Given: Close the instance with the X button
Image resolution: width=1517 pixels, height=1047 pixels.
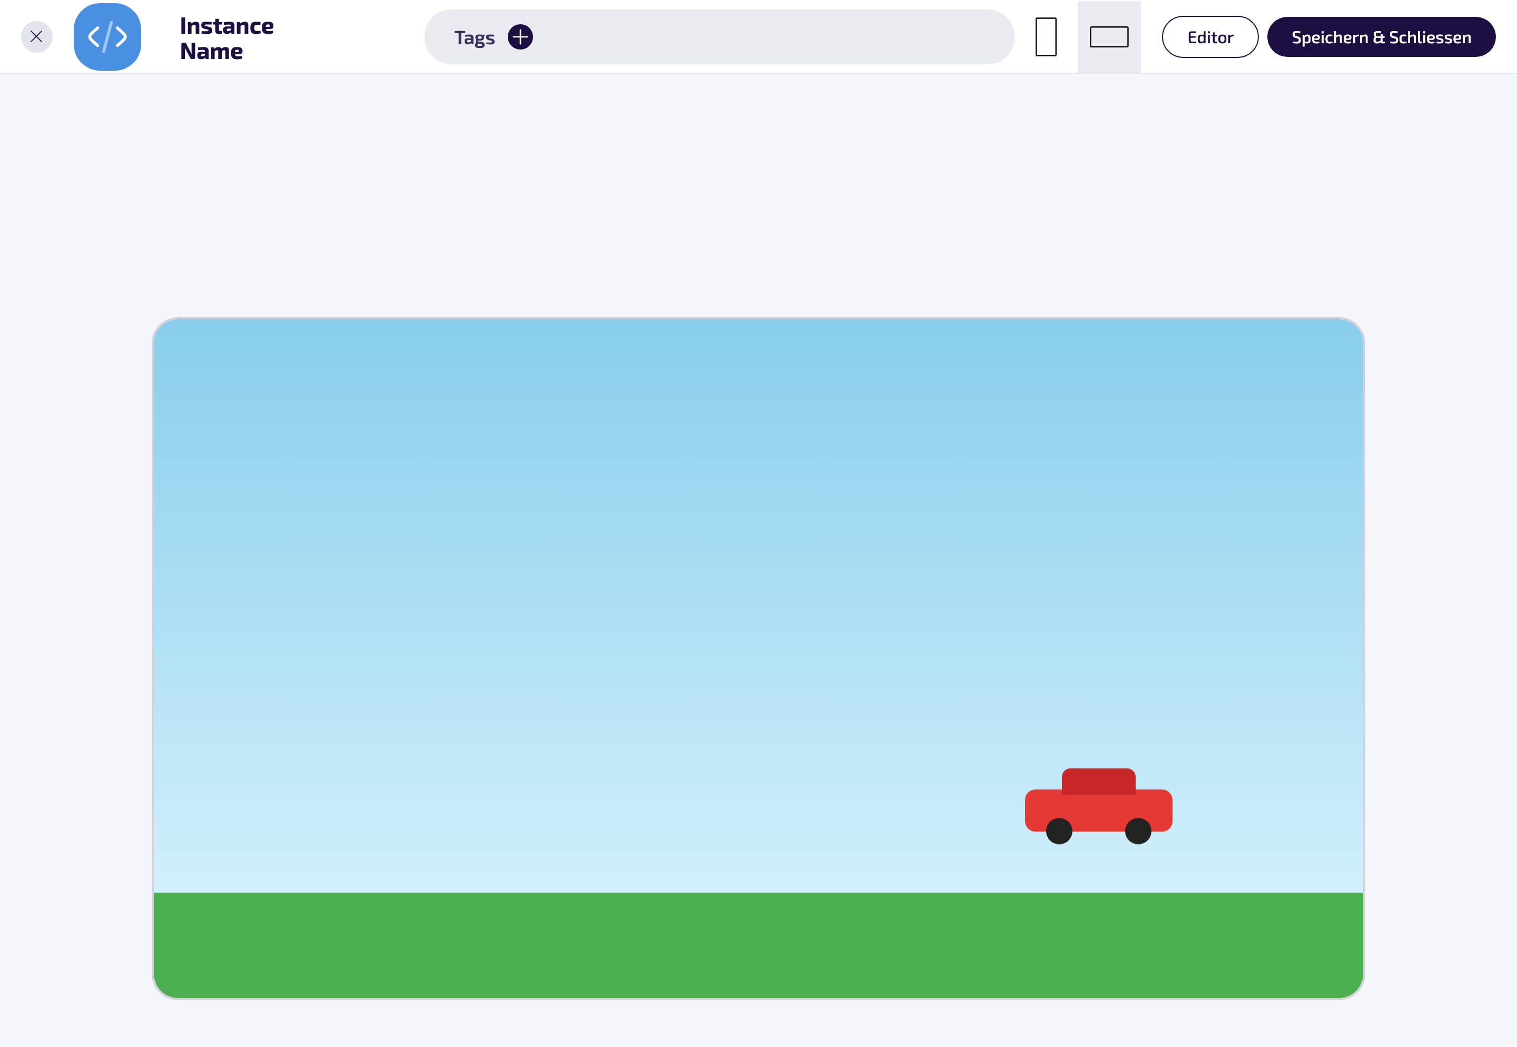Looking at the screenshot, I should 37,37.
